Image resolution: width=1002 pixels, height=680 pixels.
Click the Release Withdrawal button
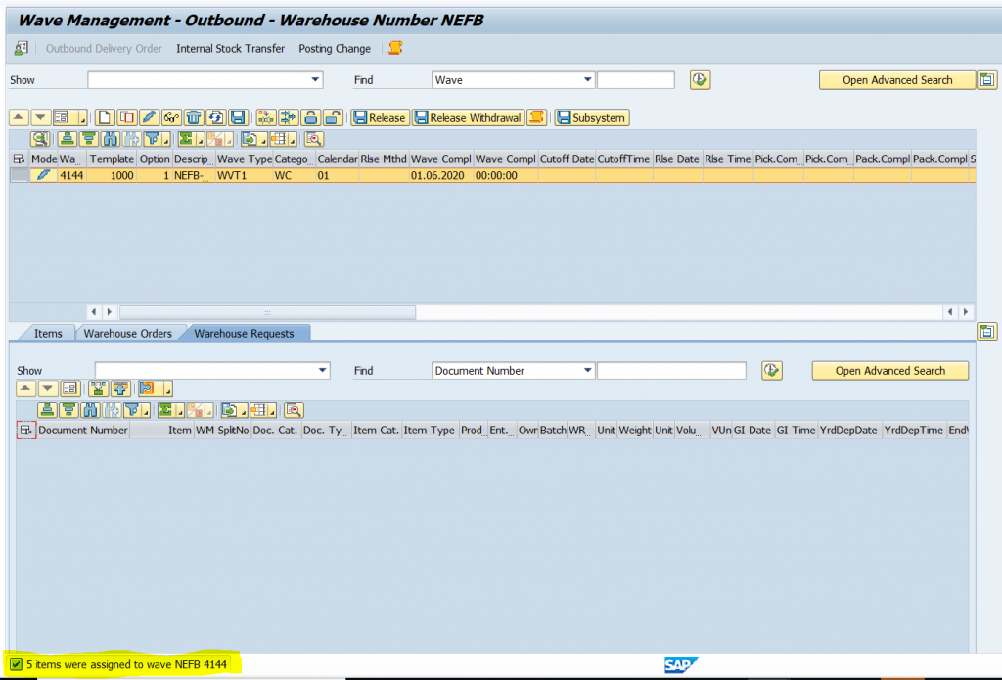pyautogui.click(x=469, y=117)
